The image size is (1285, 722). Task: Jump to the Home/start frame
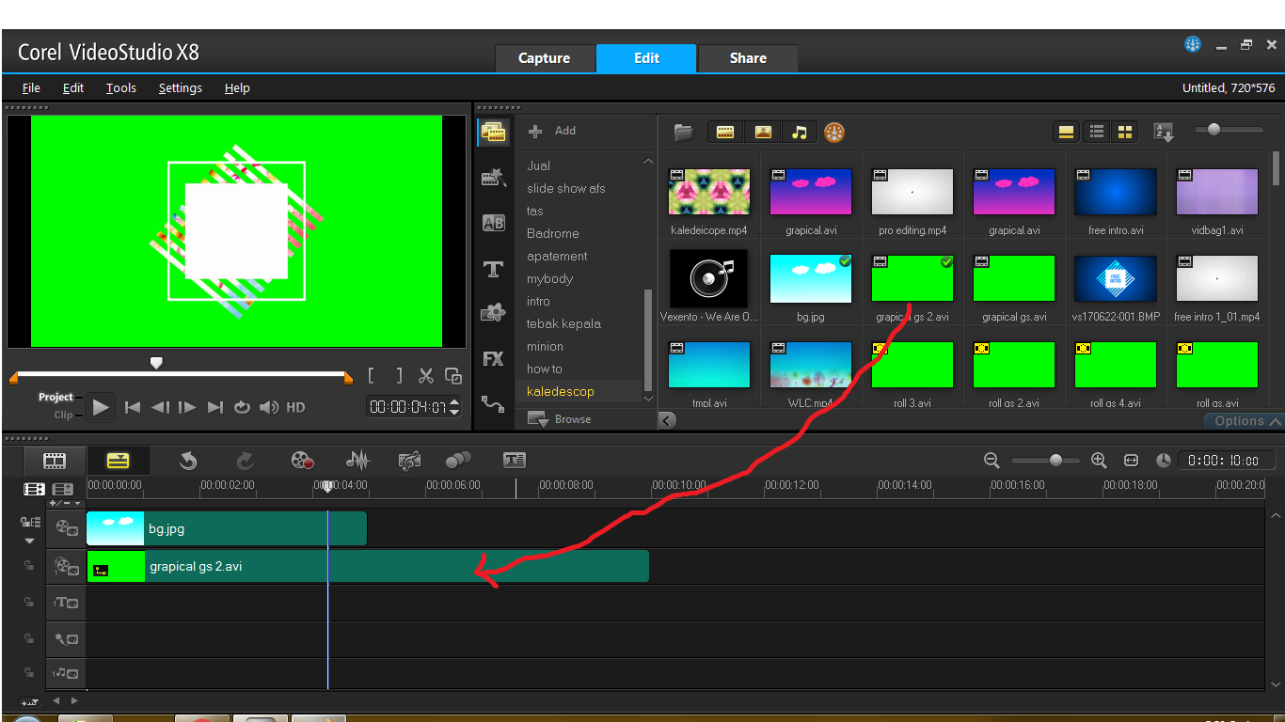[x=133, y=407]
